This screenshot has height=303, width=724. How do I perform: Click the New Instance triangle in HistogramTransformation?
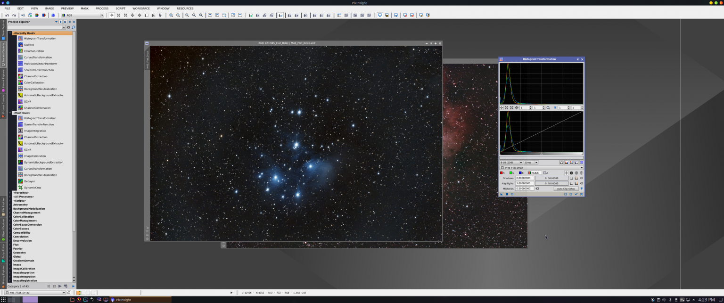point(502,194)
